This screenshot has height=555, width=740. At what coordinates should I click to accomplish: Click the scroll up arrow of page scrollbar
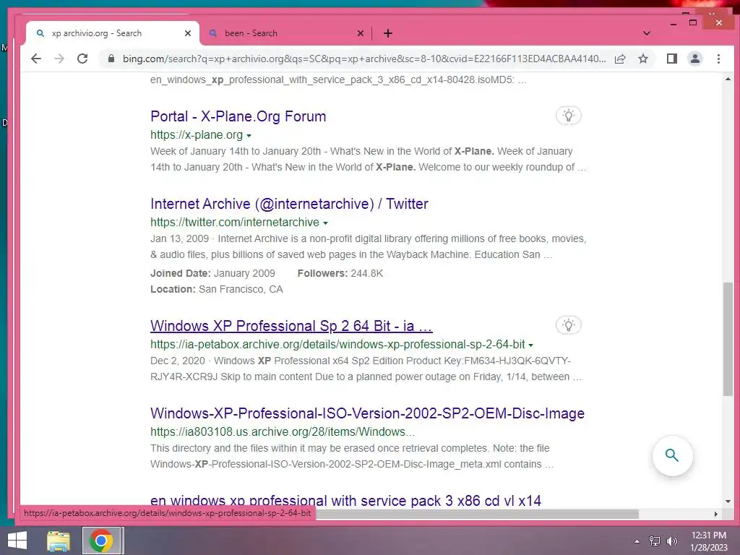728,79
